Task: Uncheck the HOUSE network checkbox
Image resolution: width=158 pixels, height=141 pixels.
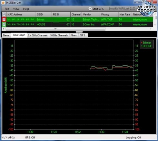Action: (4, 24)
